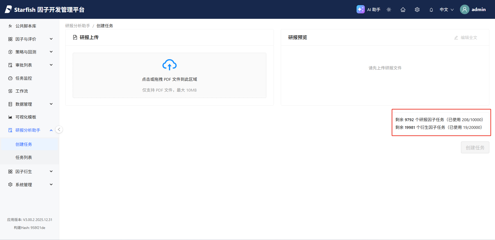
Task: Open the 中文 language dropdown
Action: tap(447, 10)
